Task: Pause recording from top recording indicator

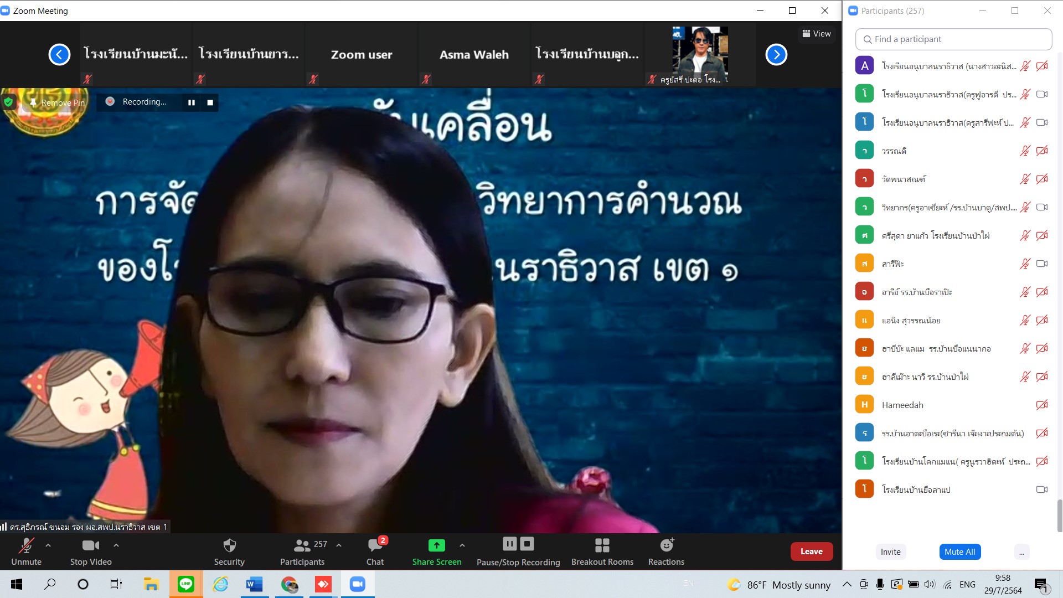Action: [192, 102]
